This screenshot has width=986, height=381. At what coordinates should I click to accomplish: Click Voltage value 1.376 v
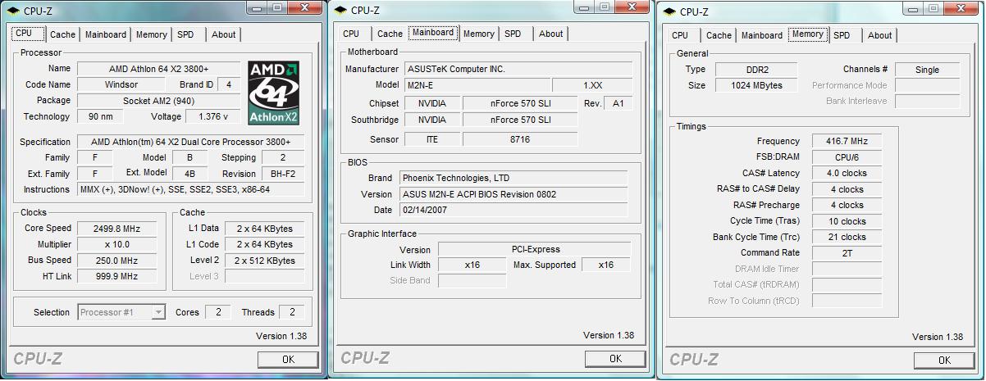click(213, 116)
